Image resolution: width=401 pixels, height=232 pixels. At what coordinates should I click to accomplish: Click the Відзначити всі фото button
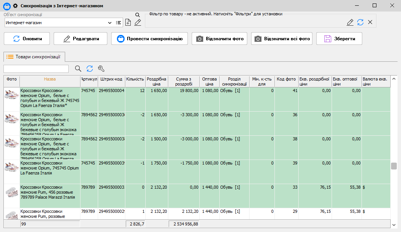[x=282, y=39]
